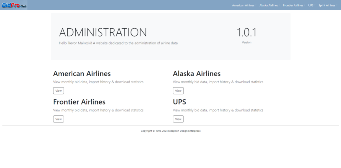Viewport: 341px width, 168px height.
Task: Open the UPS menu in navbar
Action: pyautogui.click(x=312, y=5)
